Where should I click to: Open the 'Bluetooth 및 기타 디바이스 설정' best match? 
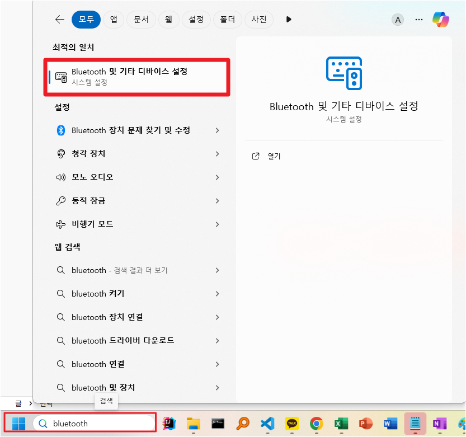click(136, 77)
